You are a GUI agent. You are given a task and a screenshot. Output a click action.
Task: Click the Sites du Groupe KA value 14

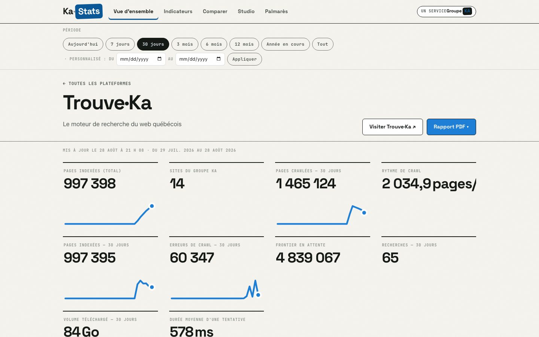177,183
